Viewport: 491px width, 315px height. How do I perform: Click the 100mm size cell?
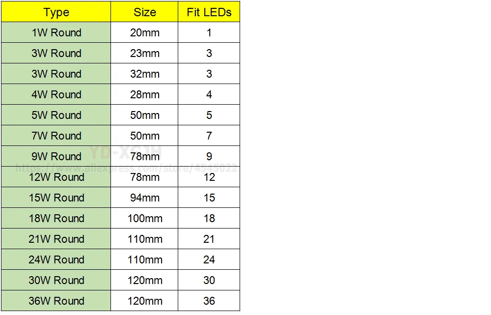[144, 219]
